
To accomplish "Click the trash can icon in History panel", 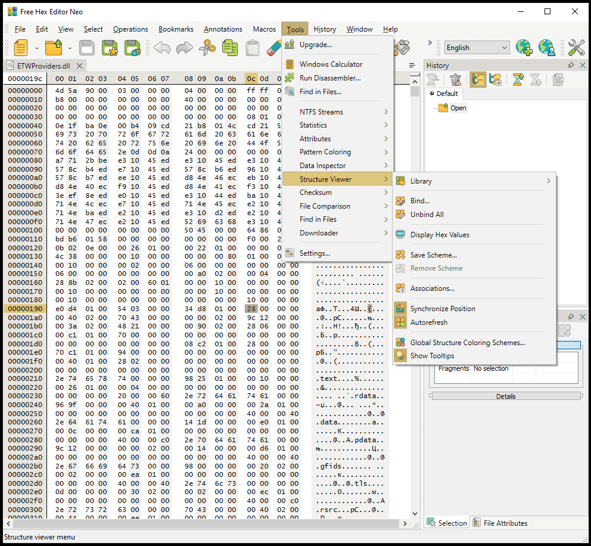I will [x=455, y=80].
